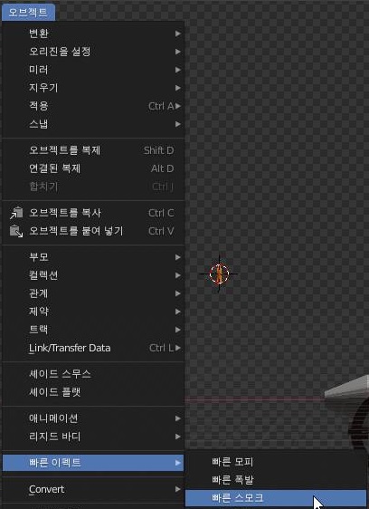The image size is (369, 509).
Task: Click the Alt D shortcut label
Action: coord(163,168)
